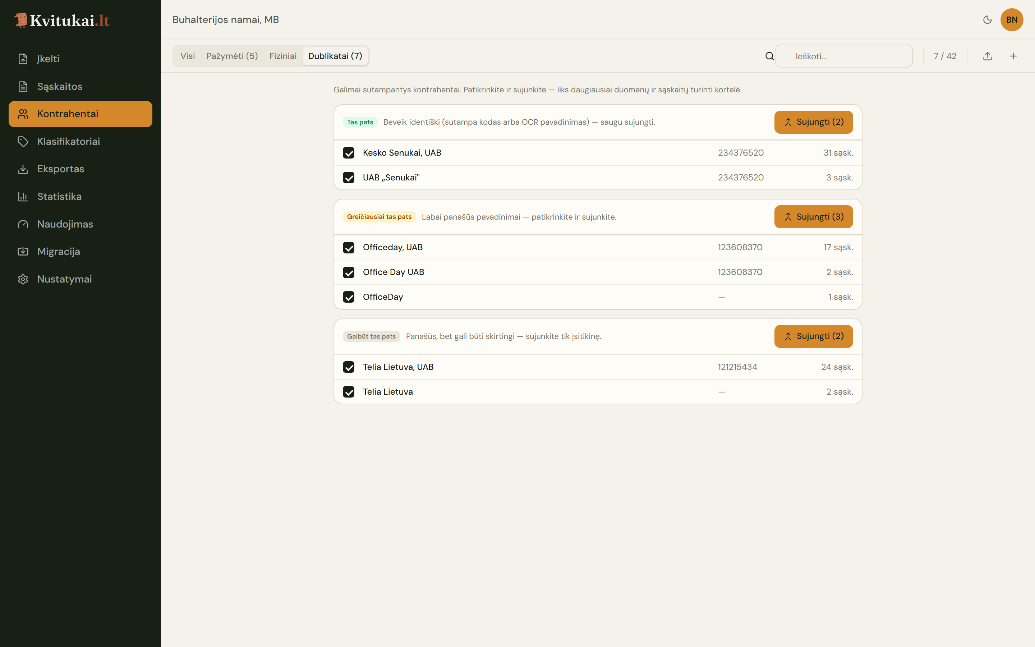Open Migracija in the sidebar
1035x647 pixels.
click(x=80, y=252)
